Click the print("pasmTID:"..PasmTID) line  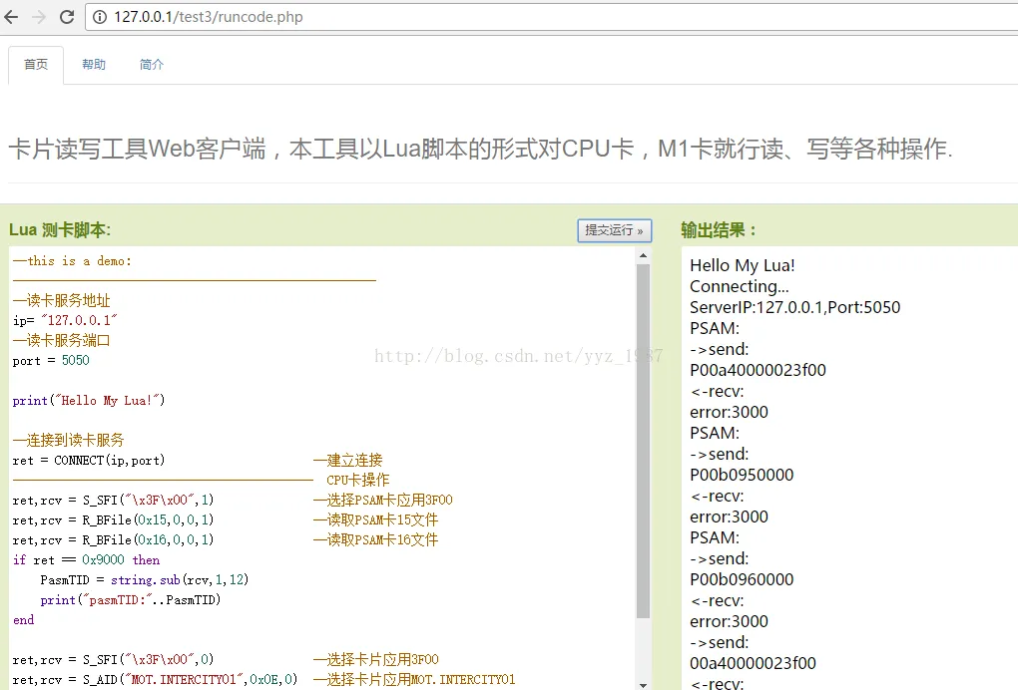pos(131,600)
